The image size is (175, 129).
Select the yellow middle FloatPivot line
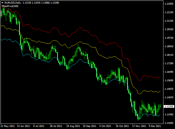[80, 42]
